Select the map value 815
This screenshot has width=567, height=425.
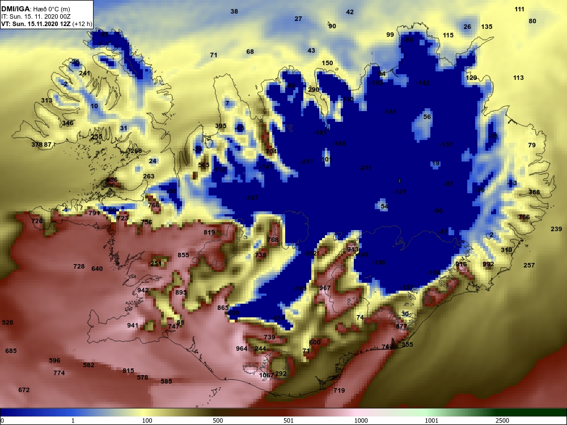[x=128, y=371]
